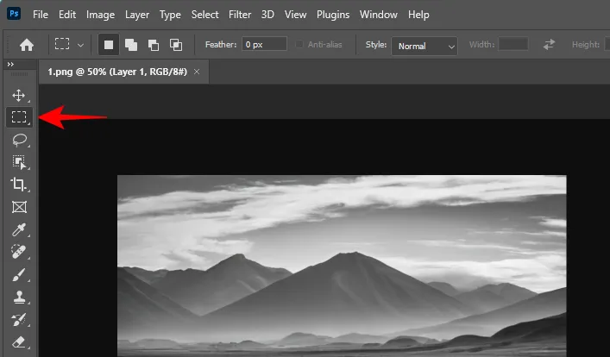Select the Frame tool
The height and width of the screenshot is (357, 610).
point(19,207)
